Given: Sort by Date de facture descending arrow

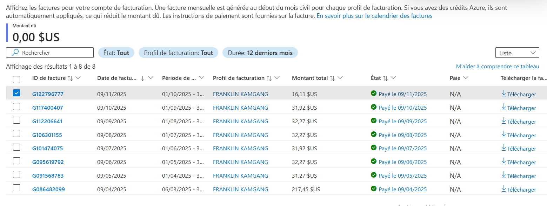Looking at the screenshot, I should click(142, 78).
